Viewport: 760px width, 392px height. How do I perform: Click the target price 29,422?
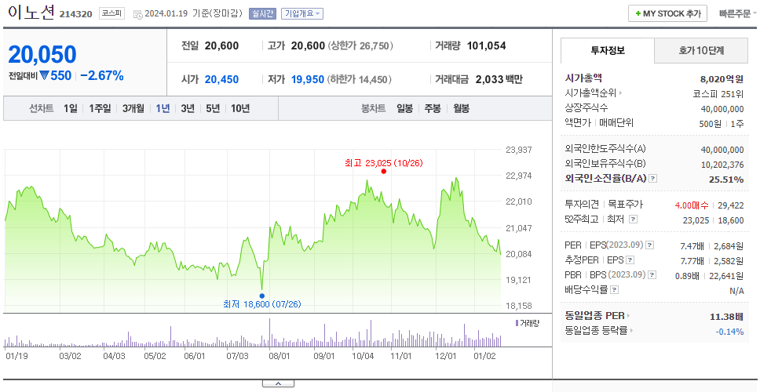(731, 205)
